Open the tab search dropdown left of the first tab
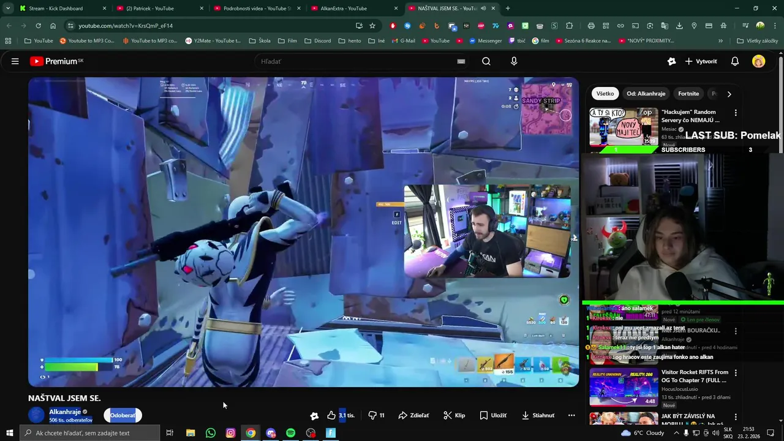Image resolution: width=784 pixels, height=441 pixels. pos(8,9)
